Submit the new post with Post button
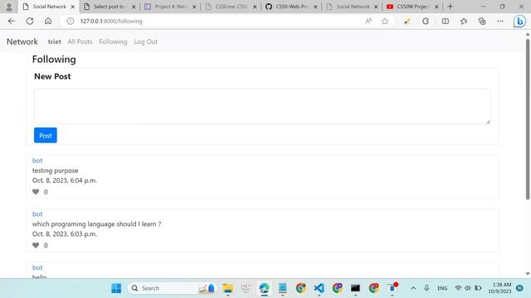 click(x=46, y=135)
